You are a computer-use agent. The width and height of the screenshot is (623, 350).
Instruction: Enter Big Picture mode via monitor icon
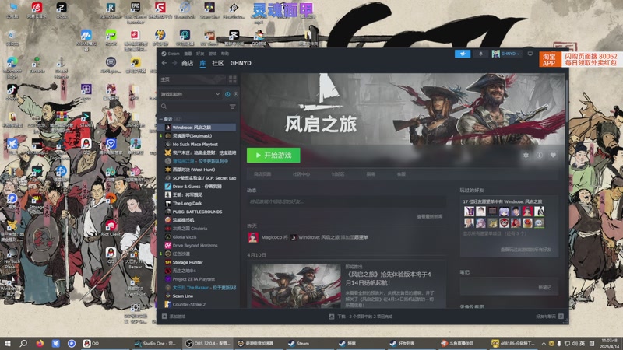click(x=530, y=54)
